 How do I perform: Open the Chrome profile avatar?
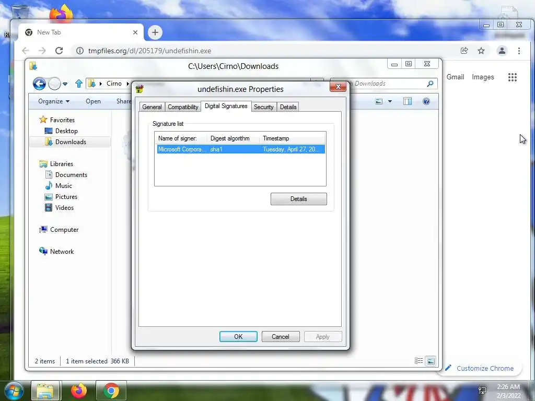tap(502, 51)
